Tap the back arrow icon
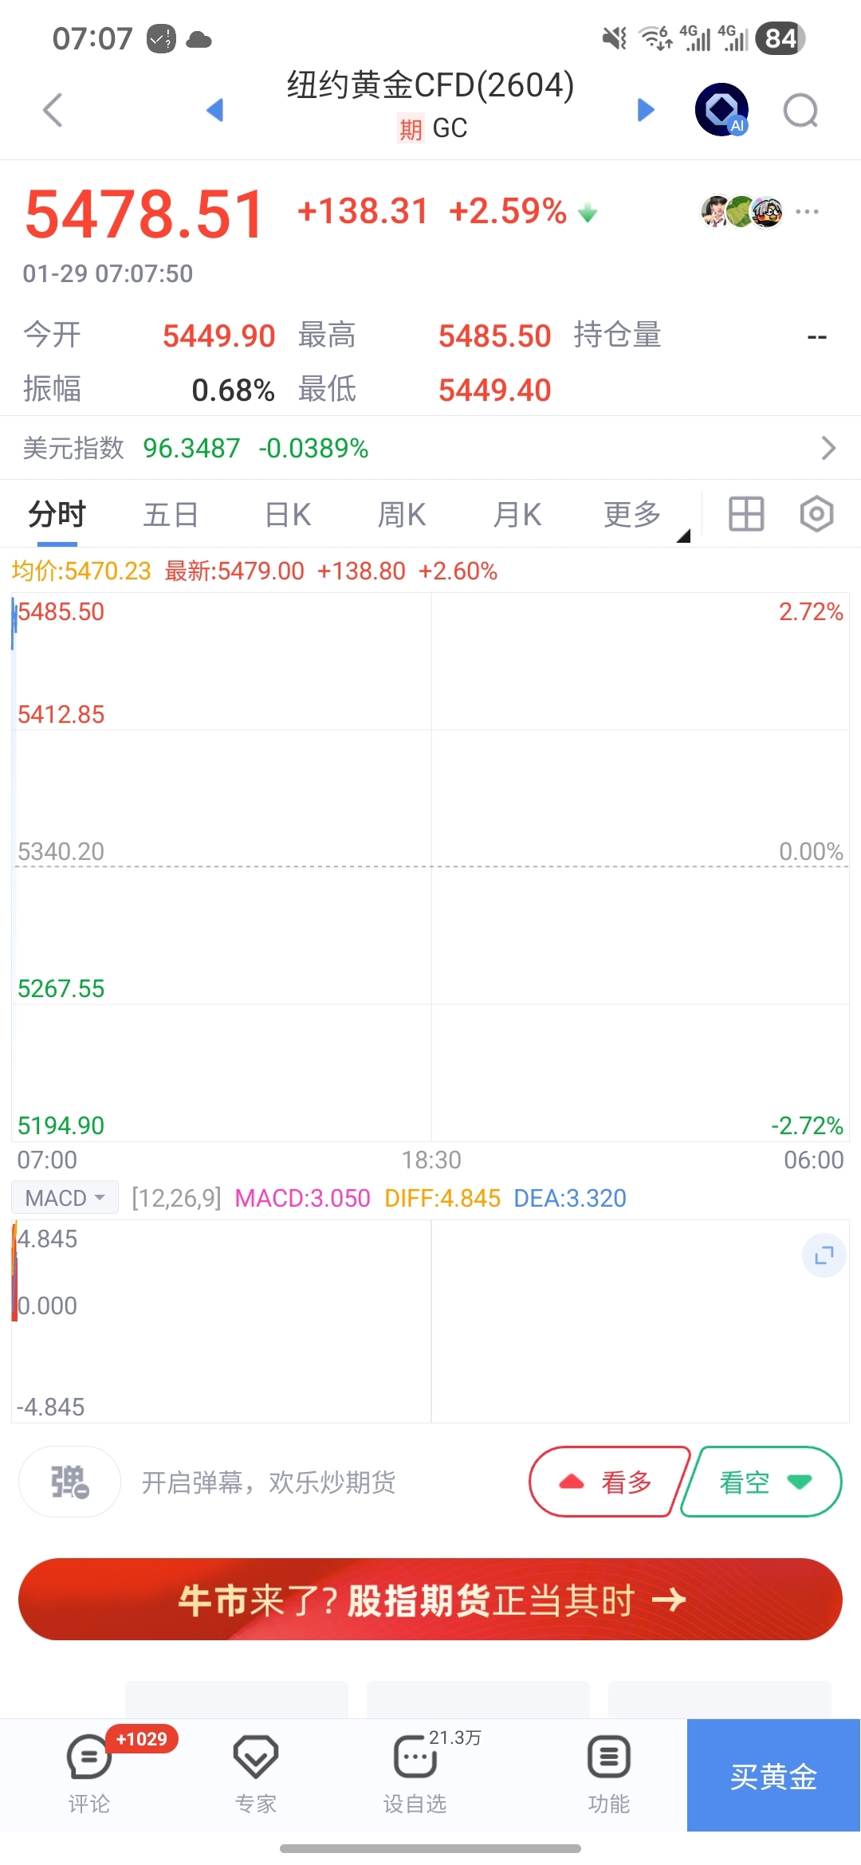Viewport: 861px width, 1865px height. pos(53,110)
